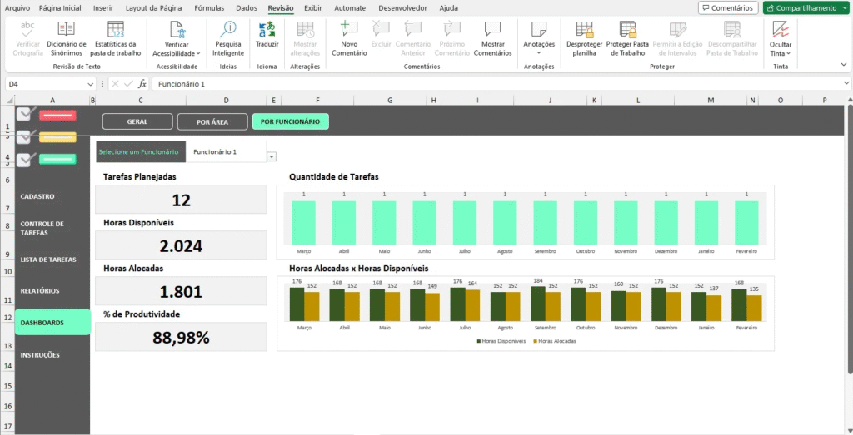Click the Março bar in Quantidade de Tarefas
This screenshot has width=853, height=435.
click(304, 220)
